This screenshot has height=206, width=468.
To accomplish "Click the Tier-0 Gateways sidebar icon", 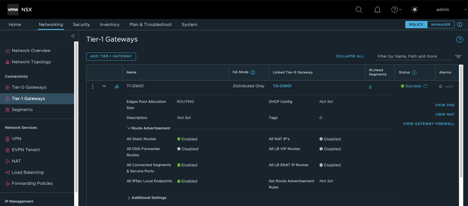I will pos(7,88).
